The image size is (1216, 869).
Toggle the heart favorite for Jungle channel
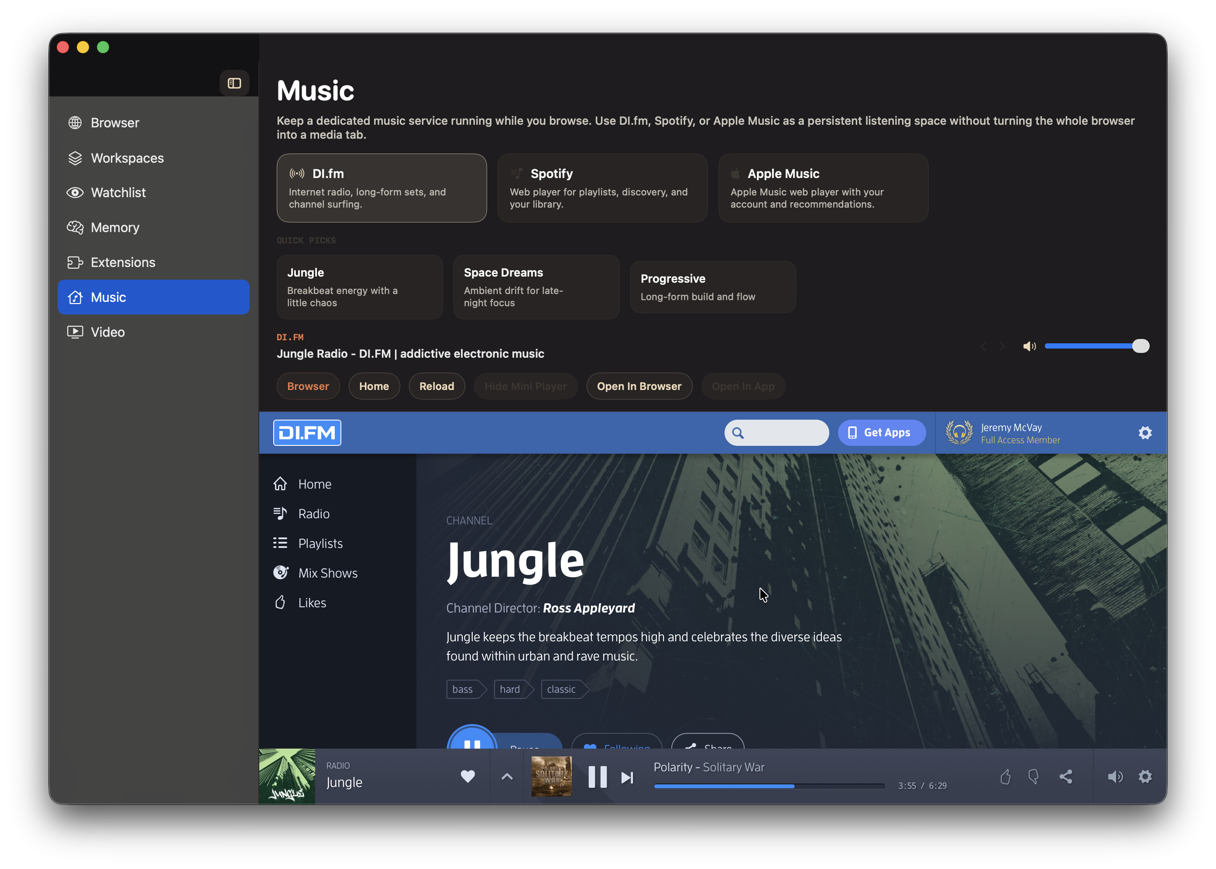[468, 777]
